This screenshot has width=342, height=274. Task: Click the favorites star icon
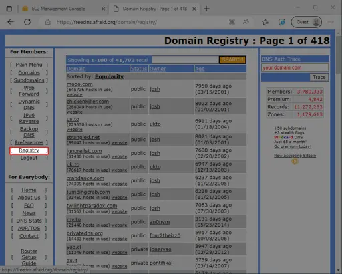265,22
